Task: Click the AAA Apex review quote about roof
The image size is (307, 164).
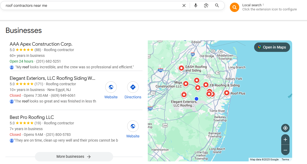Action: pos(75,67)
